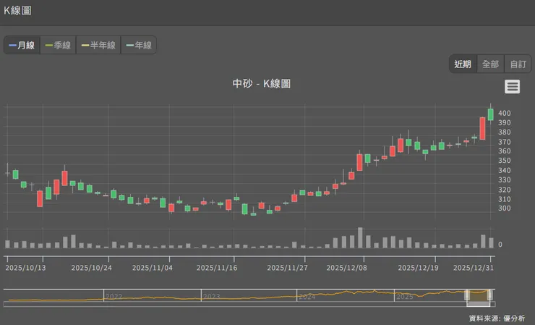This screenshot has width=535, height=325.
Task: Toggle the 月線 moving average line
Action: pyautogui.click(x=22, y=45)
